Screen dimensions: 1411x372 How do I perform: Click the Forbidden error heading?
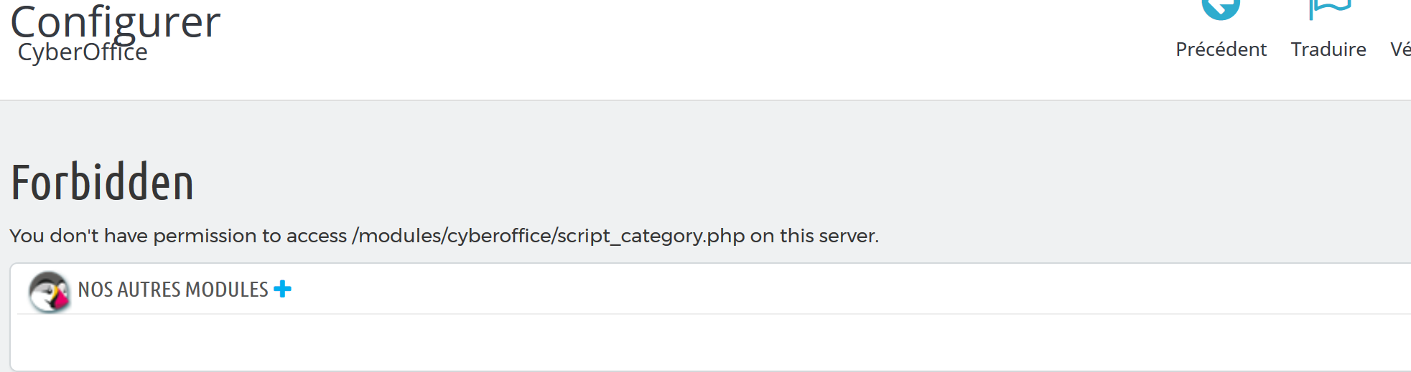pyautogui.click(x=102, y=182)
